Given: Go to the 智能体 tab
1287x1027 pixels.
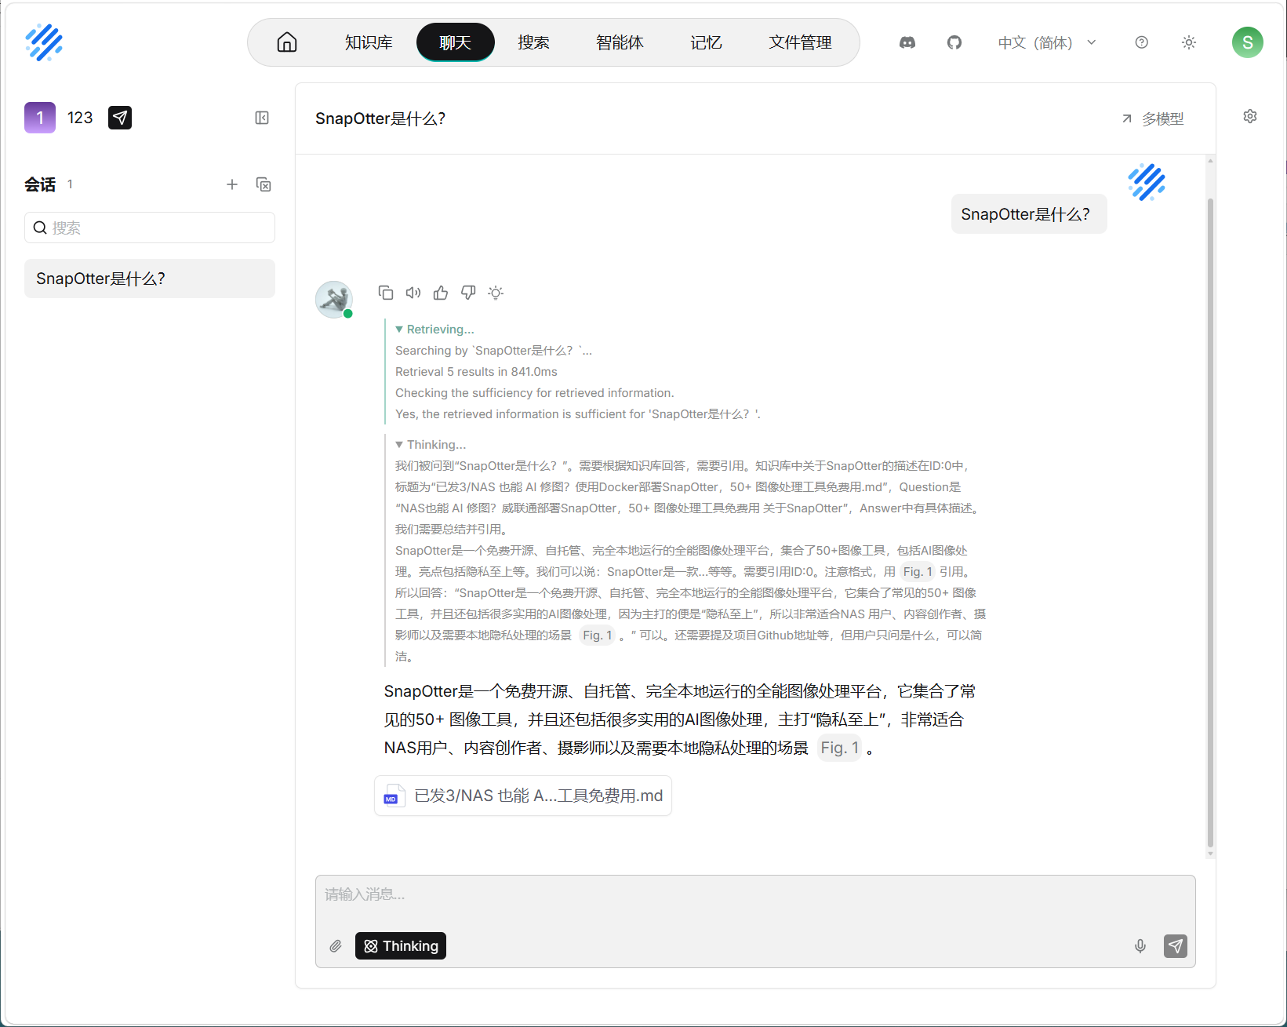Looking at the screenshot, I should [x=620, y=42].
